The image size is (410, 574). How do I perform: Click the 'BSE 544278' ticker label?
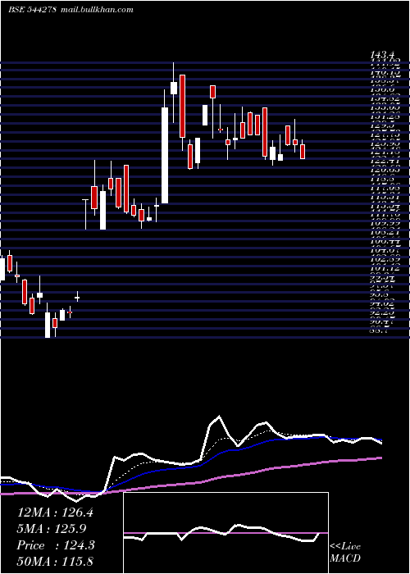point(32,10)
